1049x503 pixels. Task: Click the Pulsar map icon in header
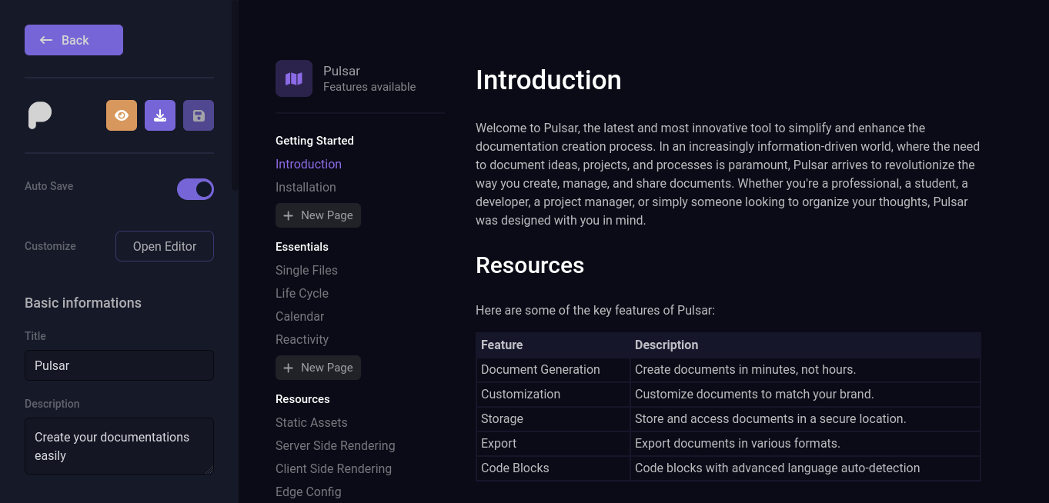point(294,78)
